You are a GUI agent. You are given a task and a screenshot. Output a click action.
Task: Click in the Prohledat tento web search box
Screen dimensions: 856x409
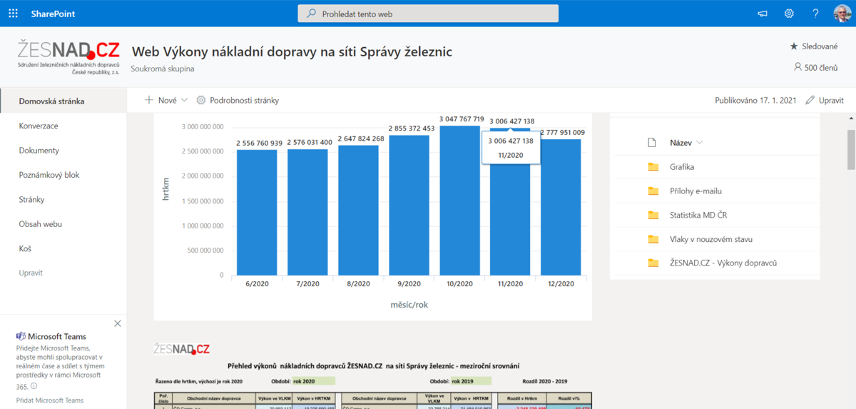pos(428,14)
